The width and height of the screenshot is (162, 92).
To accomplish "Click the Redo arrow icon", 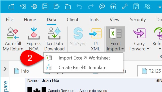I will tap(91, 7).
